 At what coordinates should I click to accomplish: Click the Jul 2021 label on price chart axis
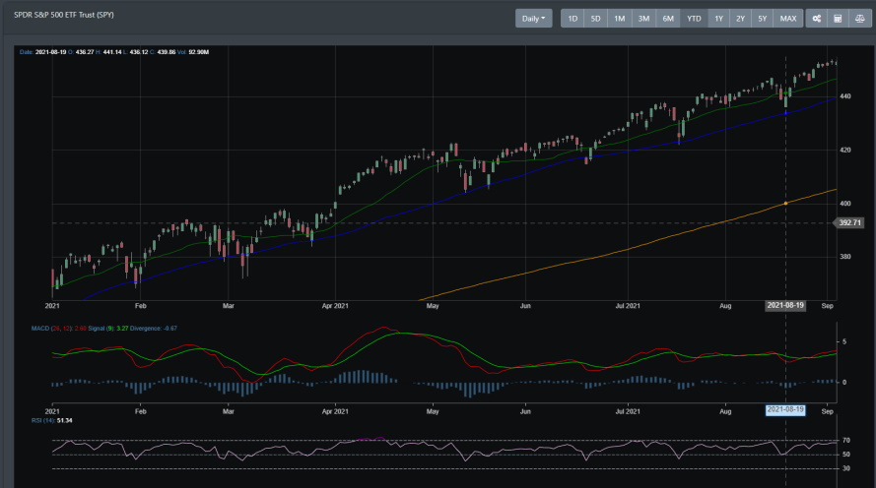(628, 306)
